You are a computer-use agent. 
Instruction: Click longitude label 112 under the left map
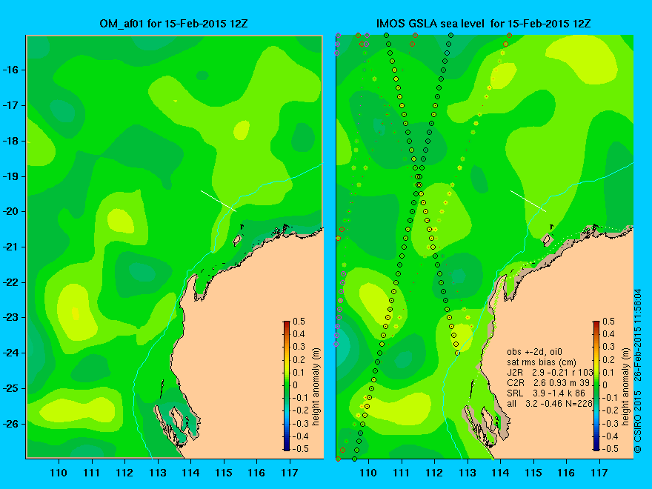pyautogui.click(x=124, y=473)
